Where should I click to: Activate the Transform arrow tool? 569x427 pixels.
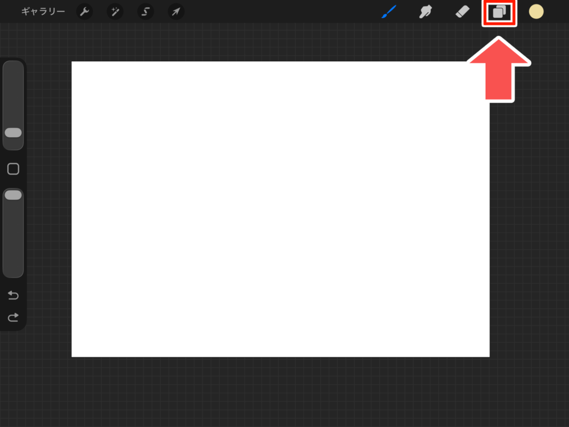(176, 12)
